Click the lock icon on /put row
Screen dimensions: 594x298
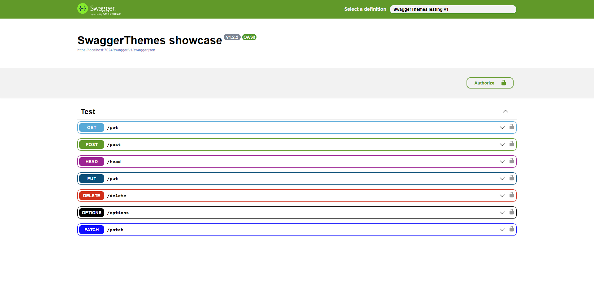[512, 178]
